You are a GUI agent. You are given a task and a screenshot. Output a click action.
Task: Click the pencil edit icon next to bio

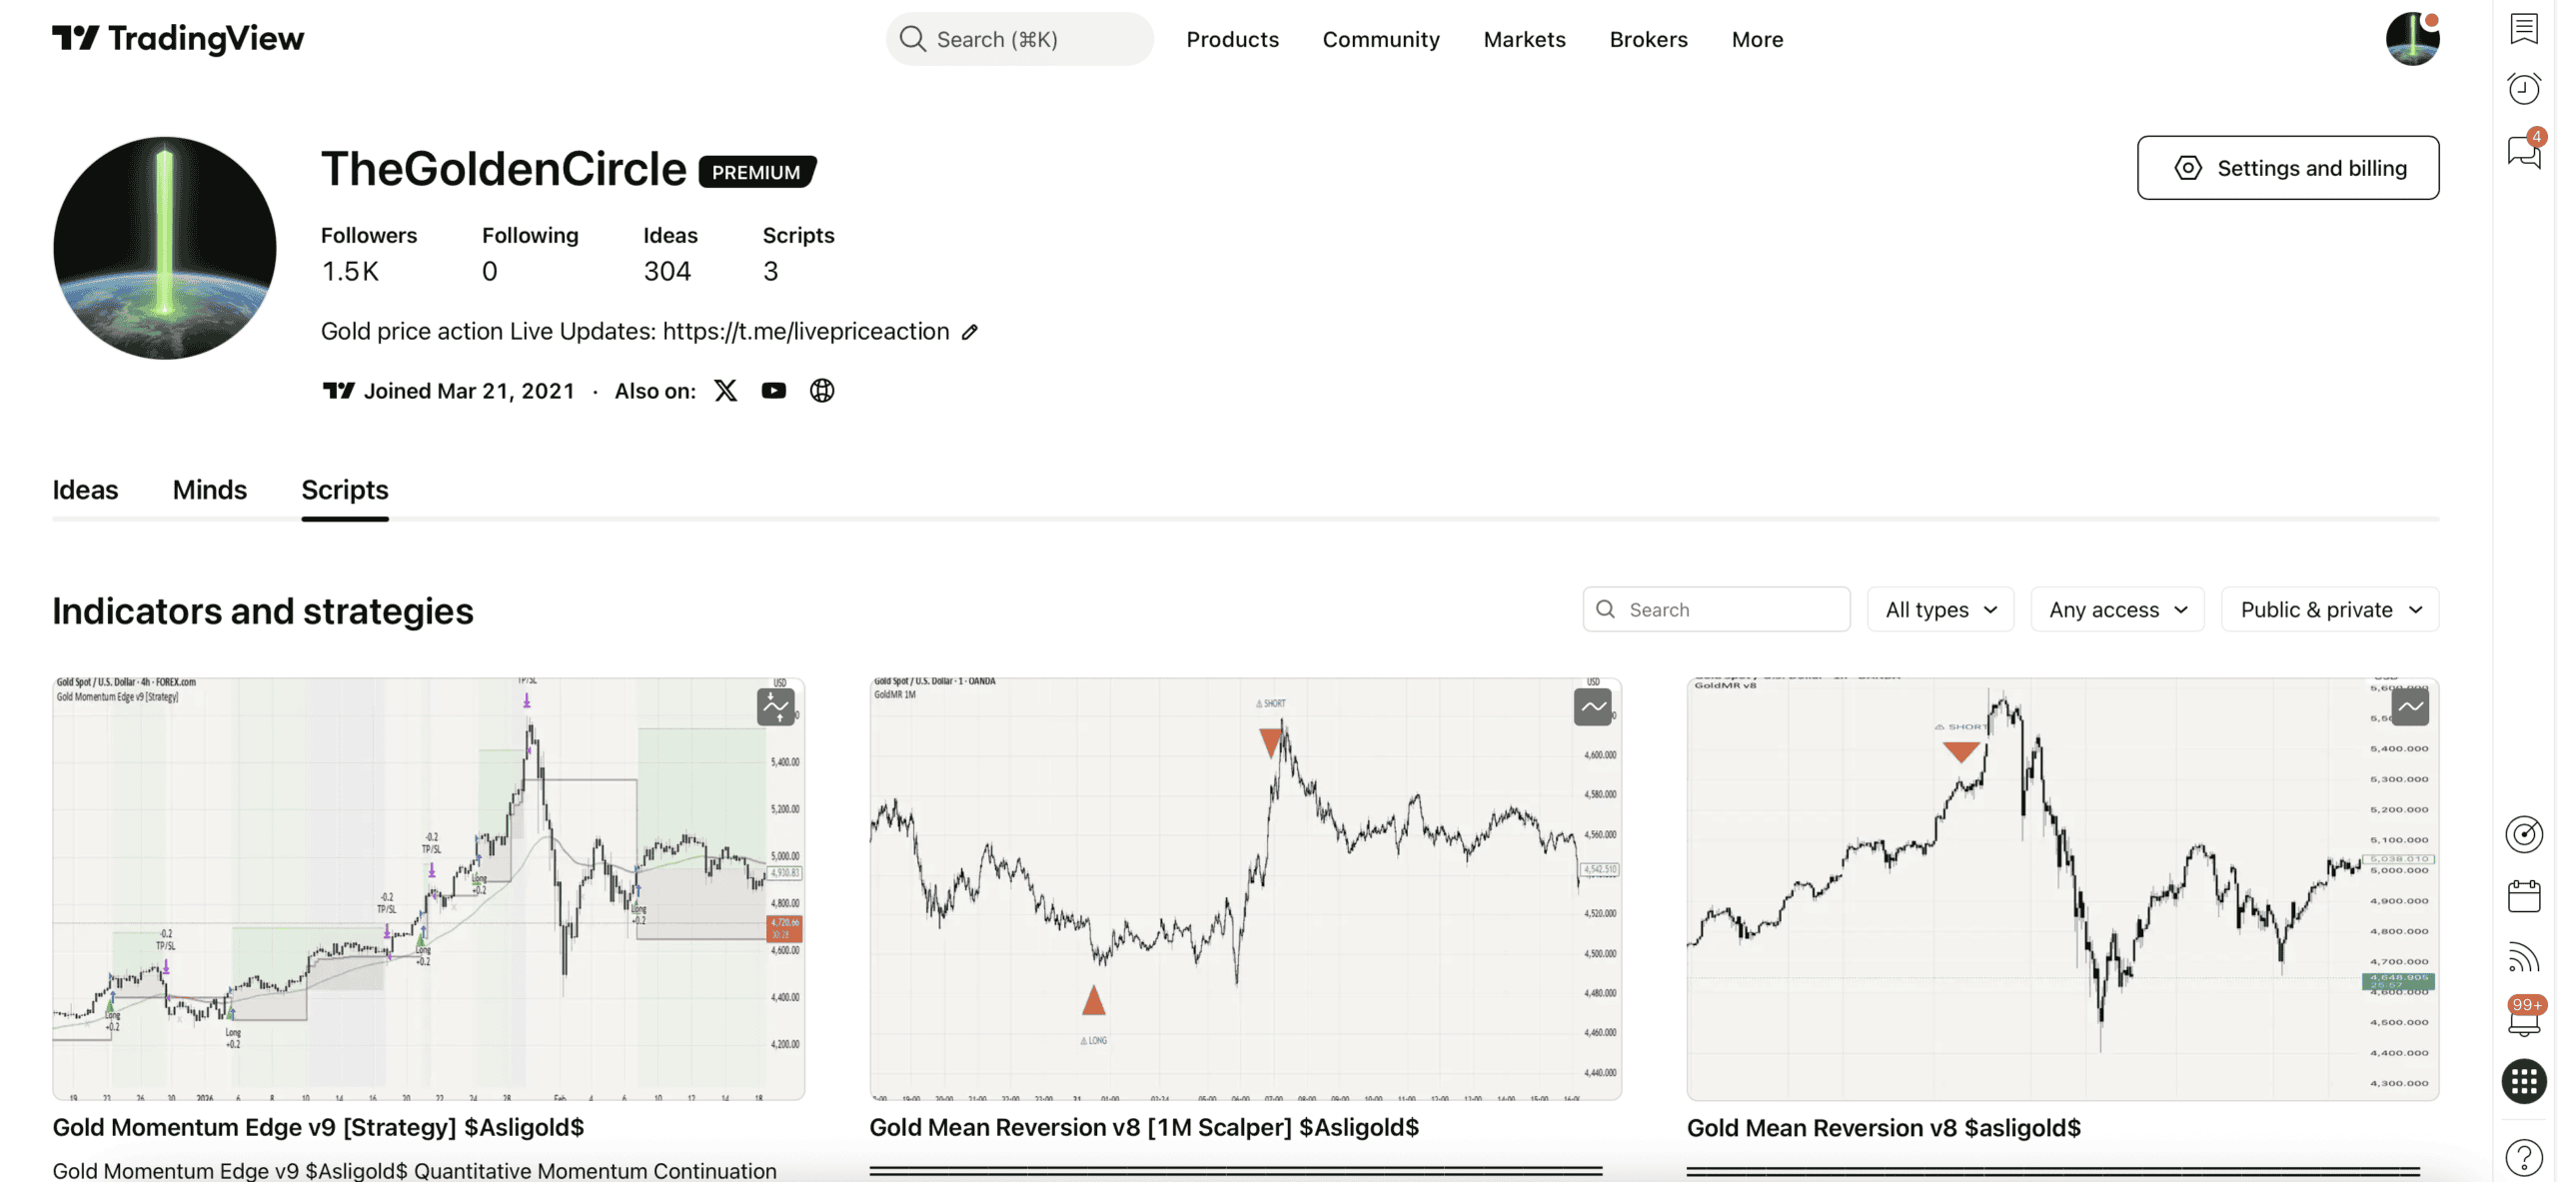tap(969, 331)
